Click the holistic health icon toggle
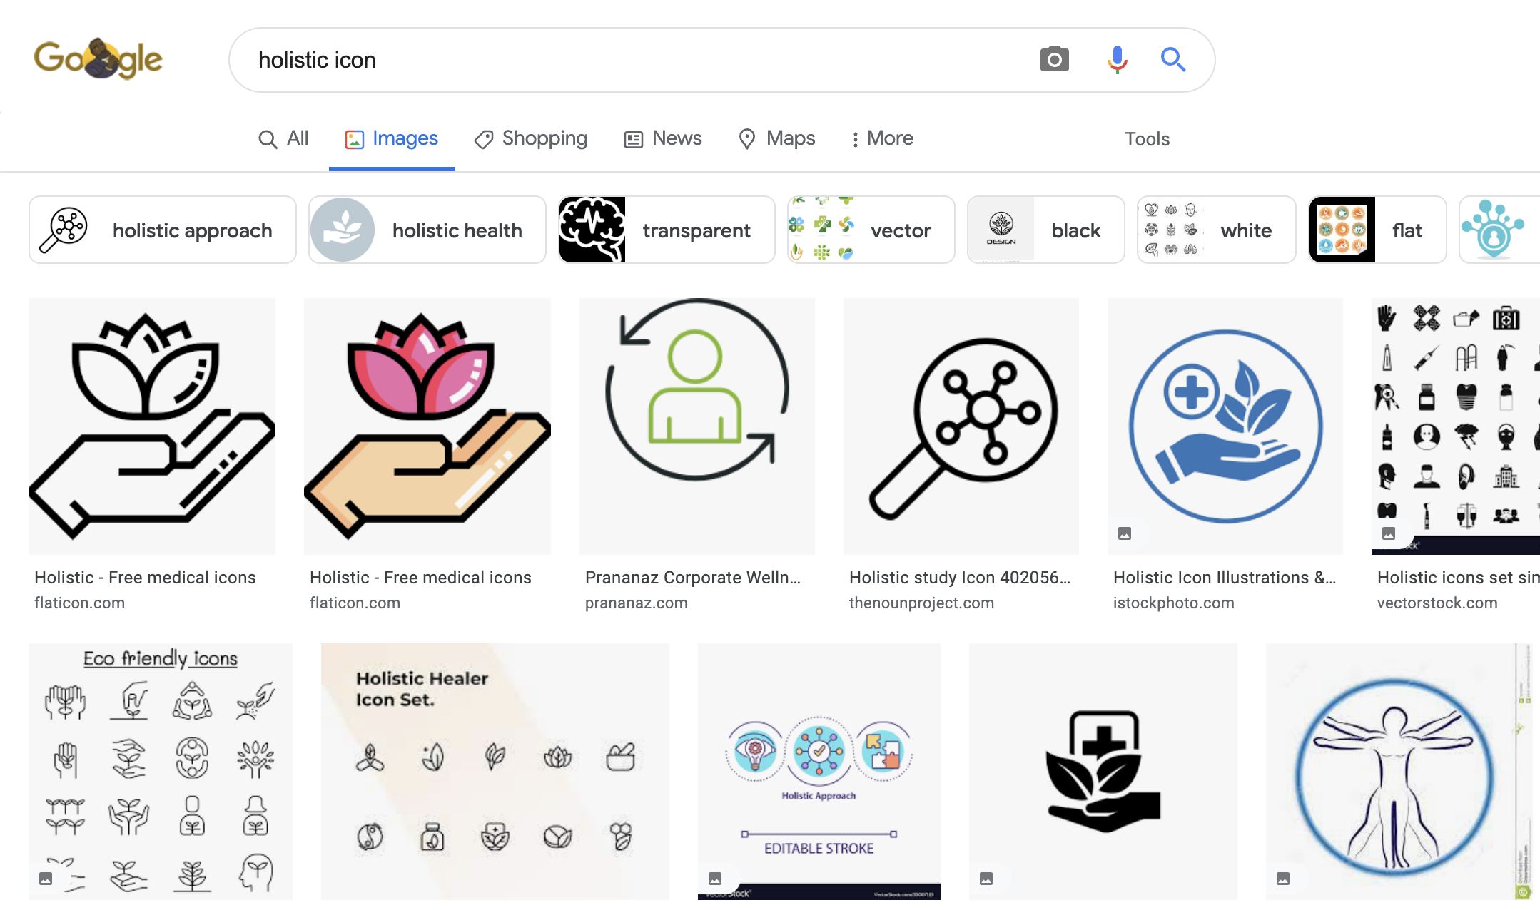 [x=428, y=230]
